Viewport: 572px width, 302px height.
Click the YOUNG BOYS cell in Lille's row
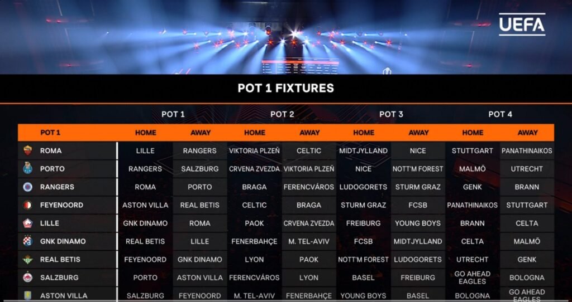pos(418,223)
